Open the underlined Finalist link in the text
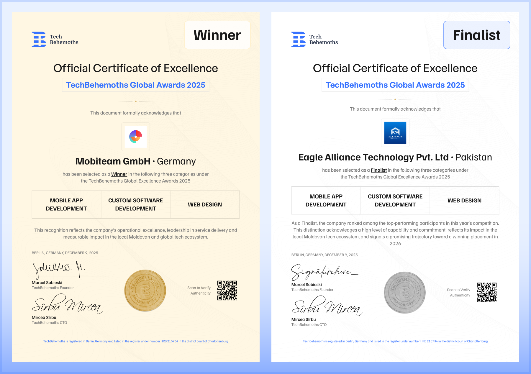This screenshot has height=374, width=531. pyautogui.click(x=379, y=170)
